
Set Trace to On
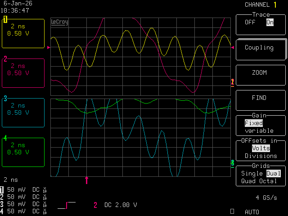pyautogui.click(x=270, y=22)
